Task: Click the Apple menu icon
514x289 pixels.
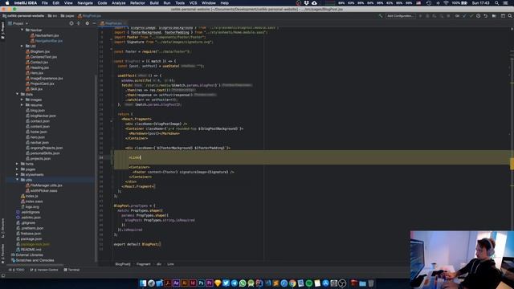Action: [x=7, y=3]
